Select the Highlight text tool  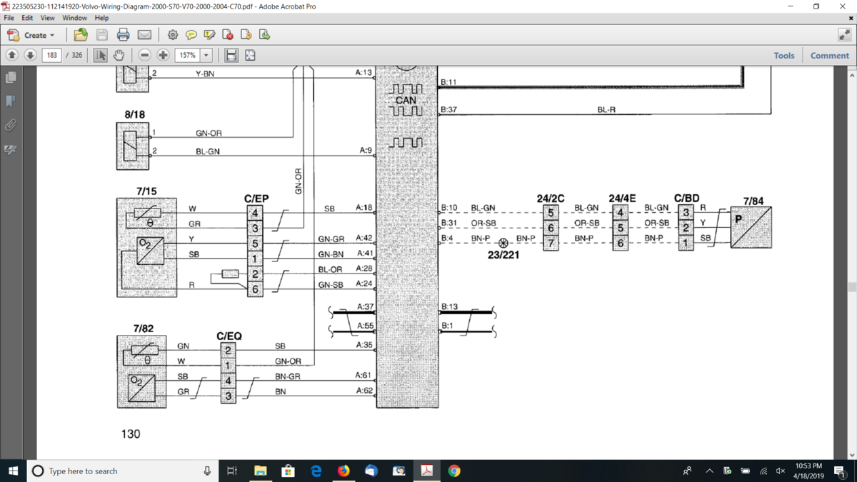pos(209,34)
